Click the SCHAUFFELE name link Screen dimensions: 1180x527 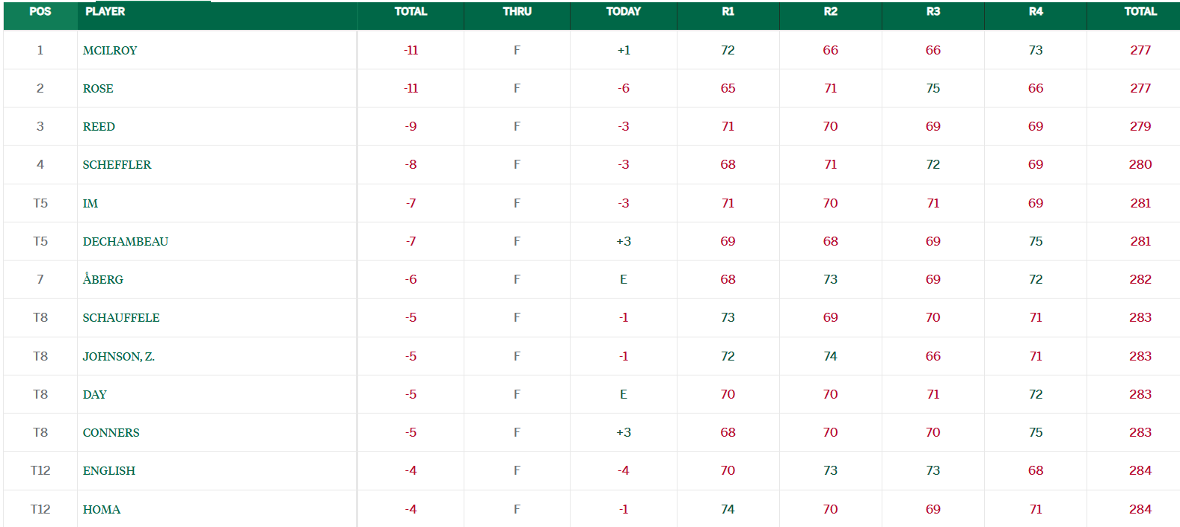(x=121, y=317)
